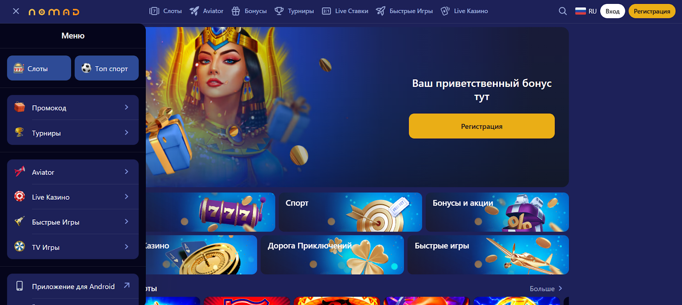682x305 pixels.
Task: Open Бонусы in the top navigation
Action: pyautogui.click(x=249, y=11)
